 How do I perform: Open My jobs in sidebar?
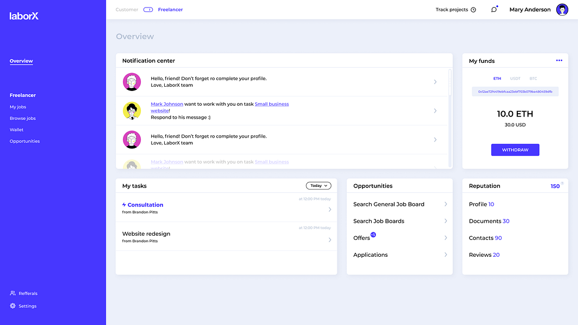[x=18, y=107]
